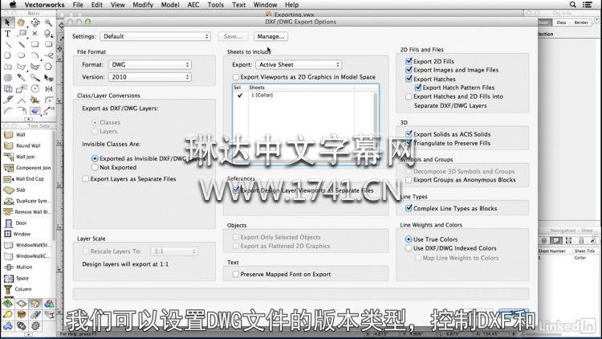Select the Fillet tool
Screen dimensions: 602x339
pyautogui.click(x=48, y=100)
